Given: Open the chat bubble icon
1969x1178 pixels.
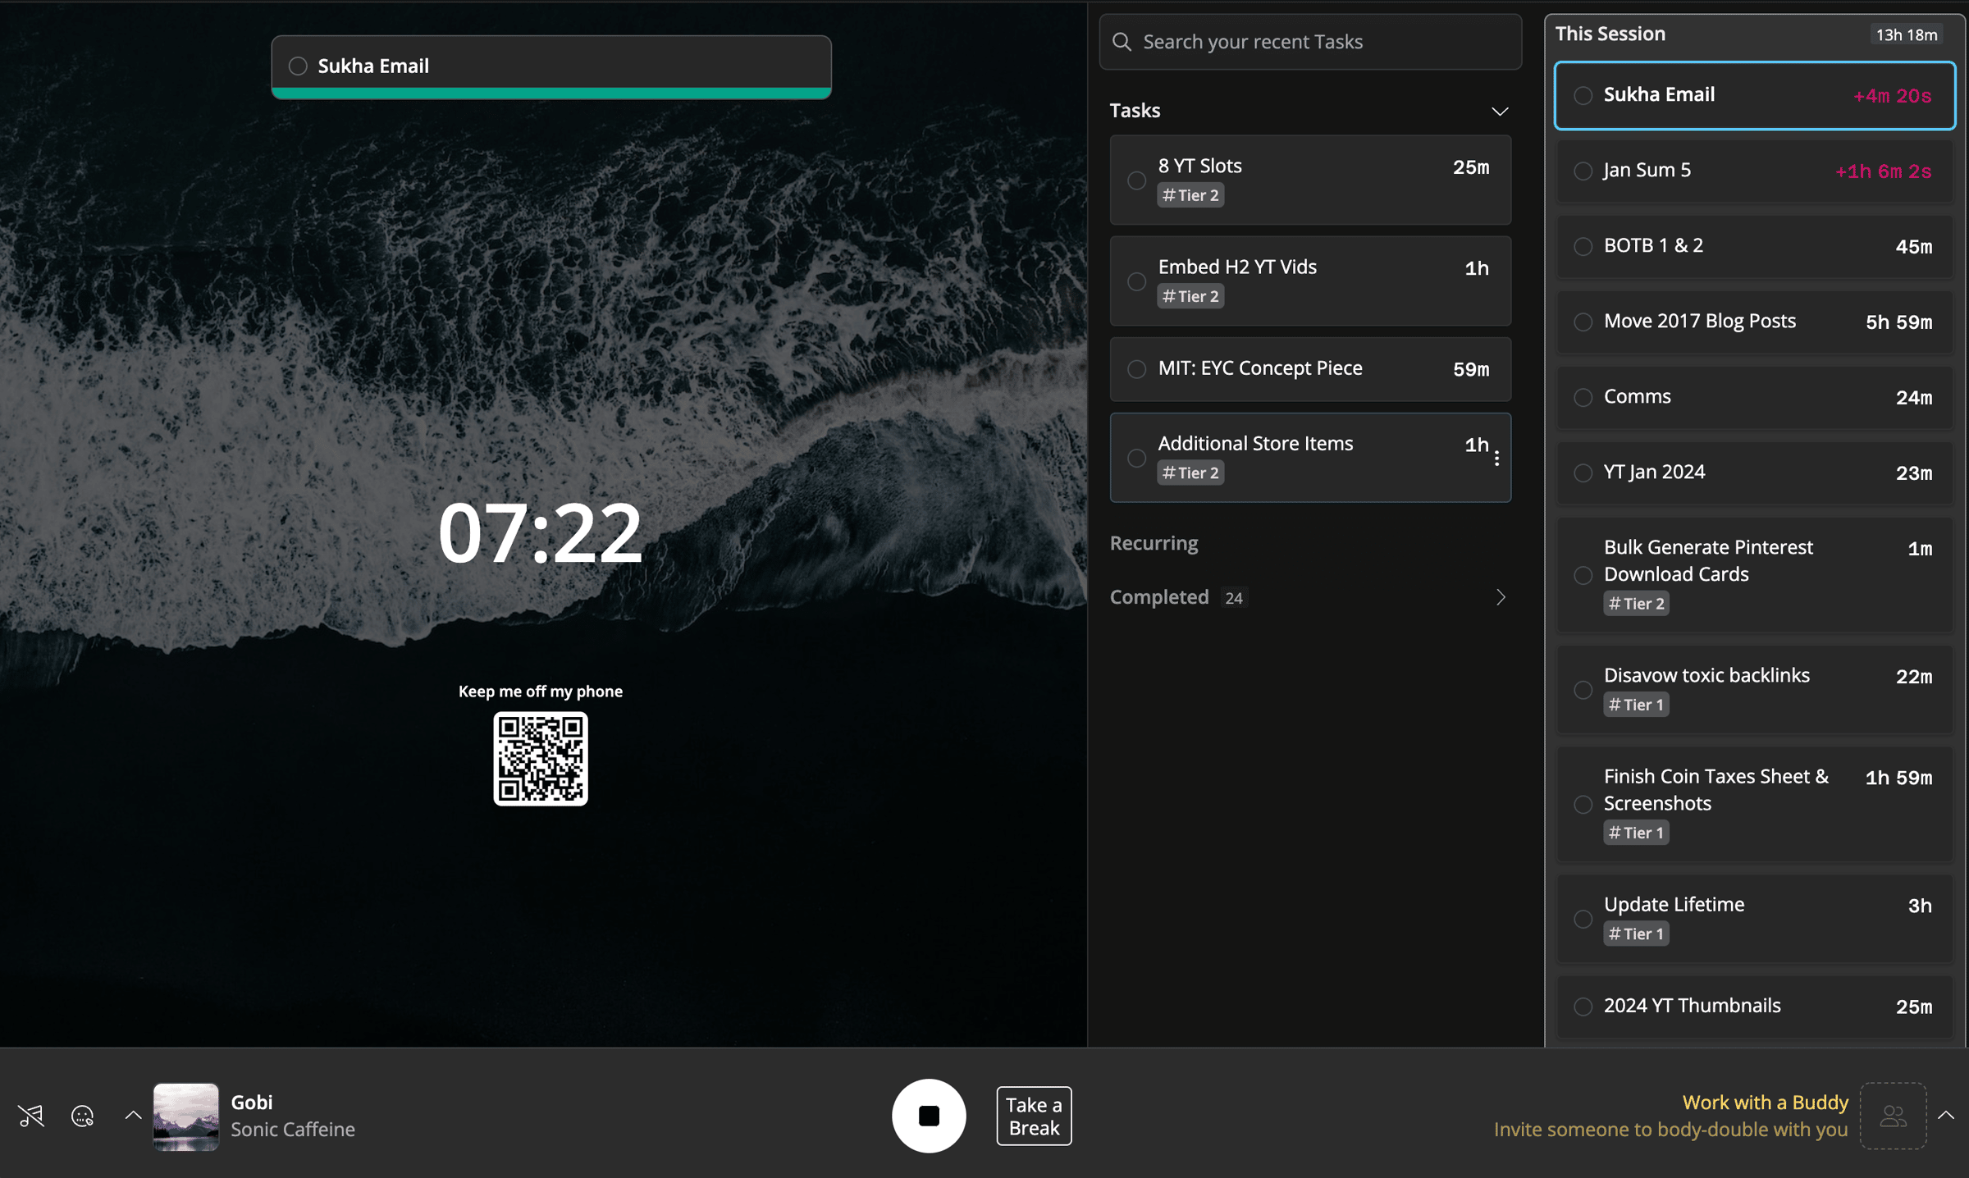Looking at the screenshot, I should [x=83, y=1116].
